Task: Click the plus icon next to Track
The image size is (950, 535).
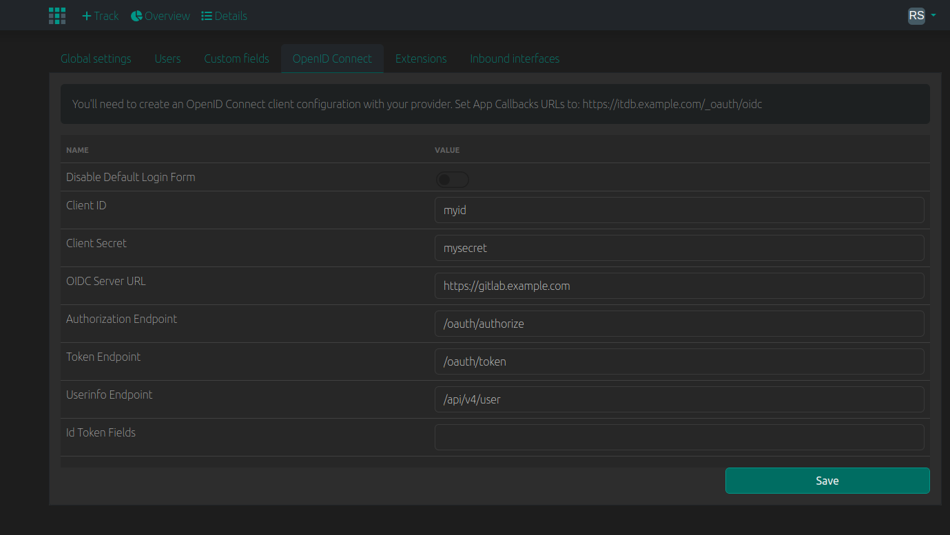Action: tap(87, 16)
